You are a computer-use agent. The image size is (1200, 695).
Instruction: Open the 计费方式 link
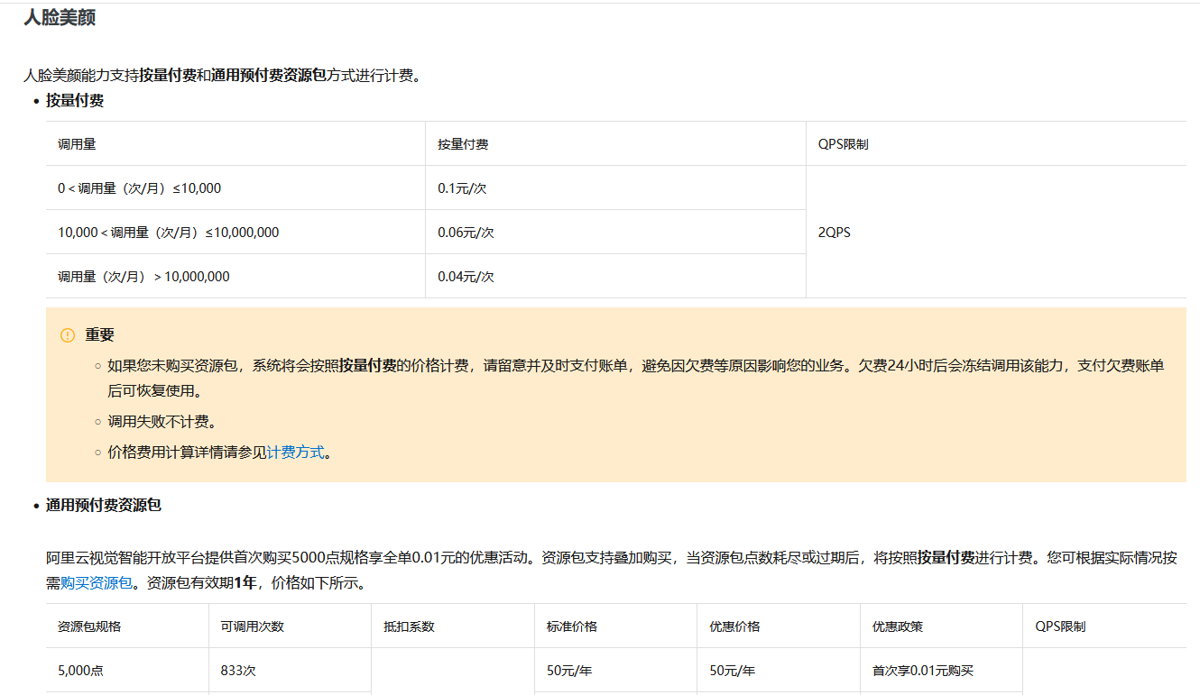[295, 453]
